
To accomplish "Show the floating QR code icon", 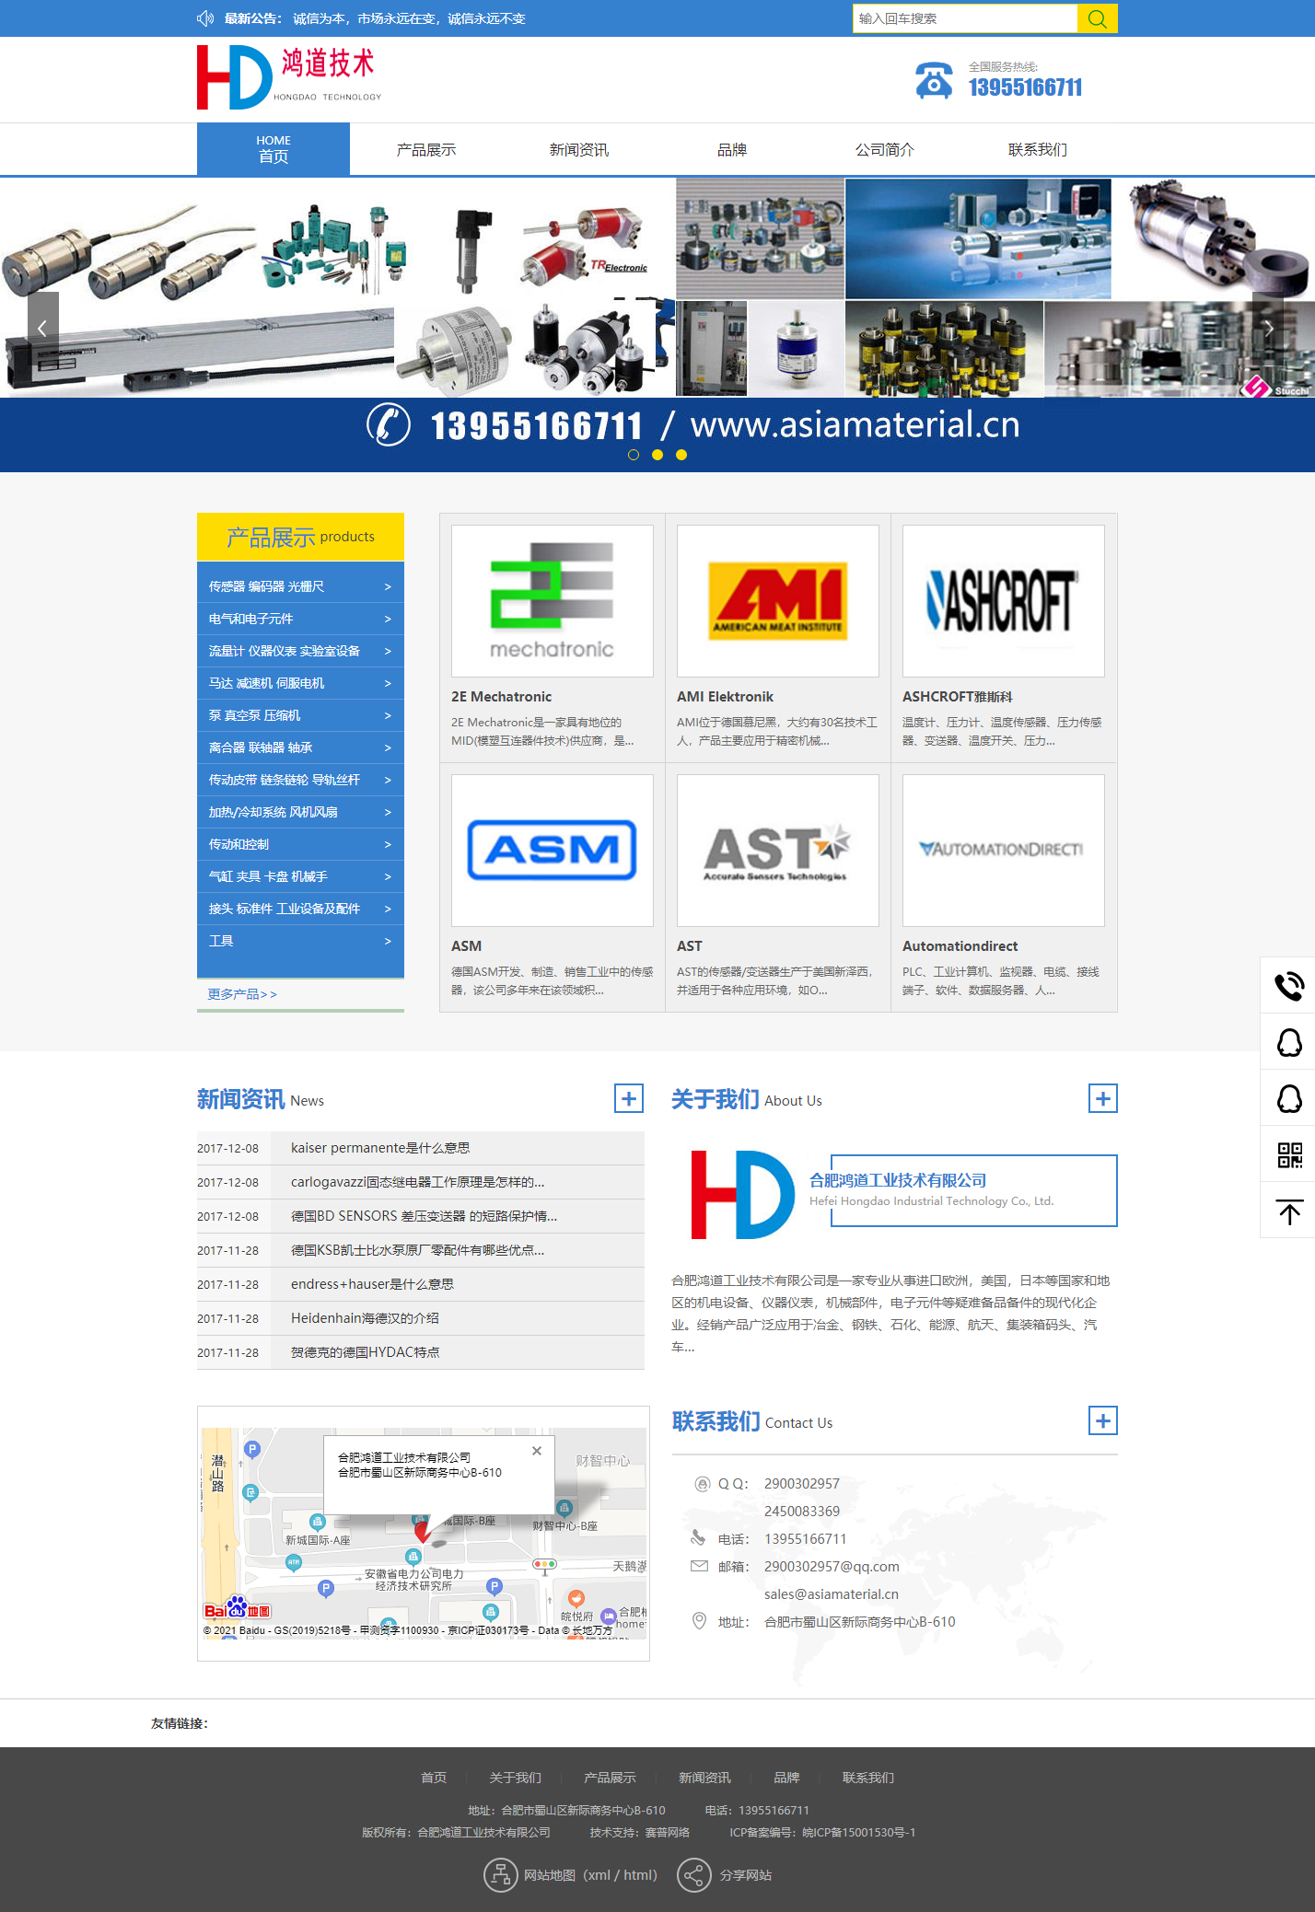I will (1288, 1154).
